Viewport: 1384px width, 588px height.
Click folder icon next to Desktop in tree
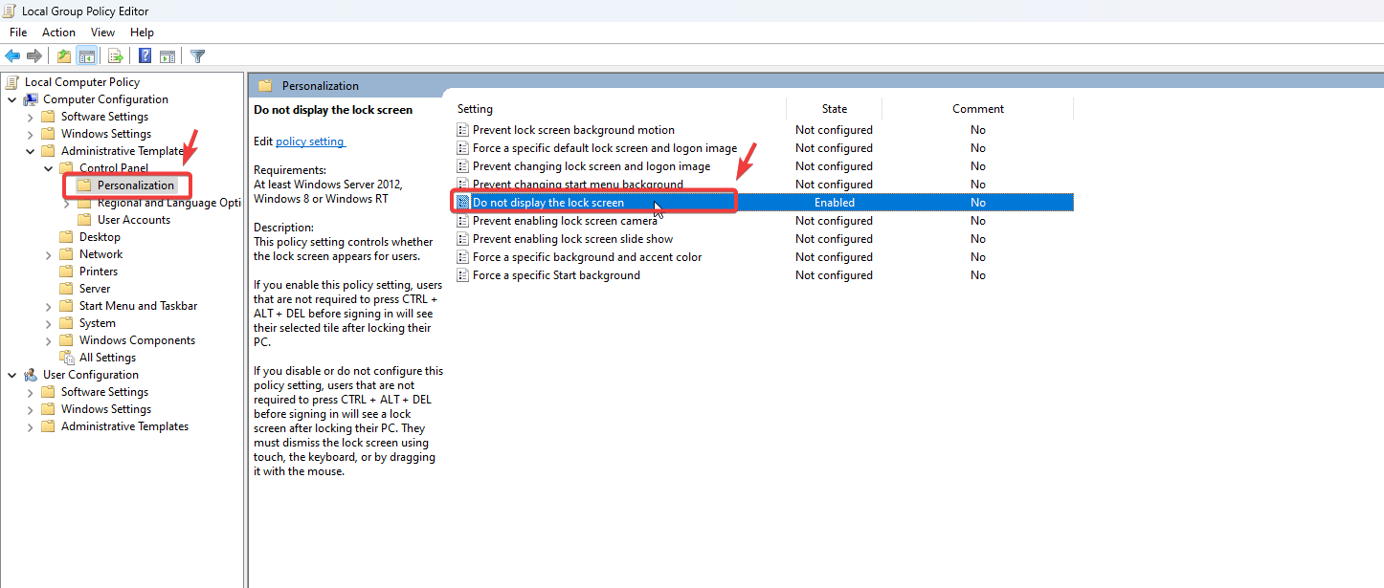(66, 237)
